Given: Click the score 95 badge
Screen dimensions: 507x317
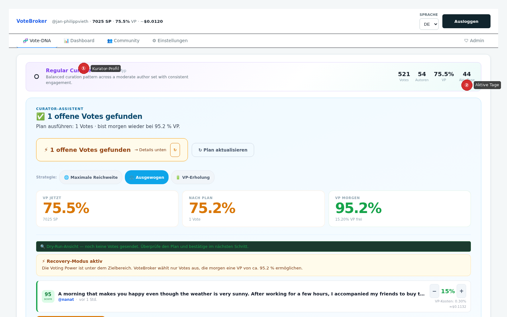Looking at the screenshot, I should (48, 296).
